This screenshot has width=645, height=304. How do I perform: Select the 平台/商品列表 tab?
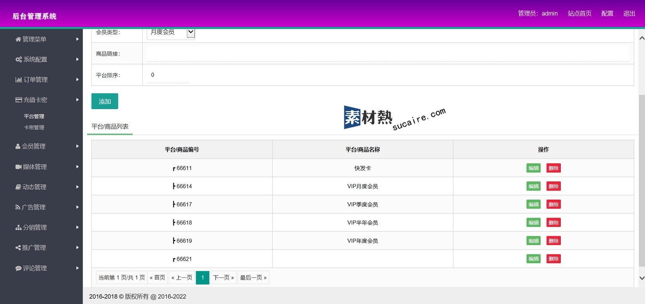coord(110,127)
